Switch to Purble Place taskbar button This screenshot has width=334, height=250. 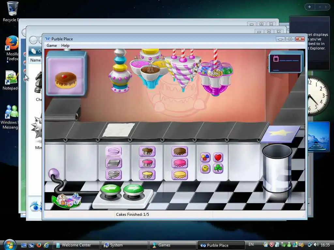coord(221,245)
